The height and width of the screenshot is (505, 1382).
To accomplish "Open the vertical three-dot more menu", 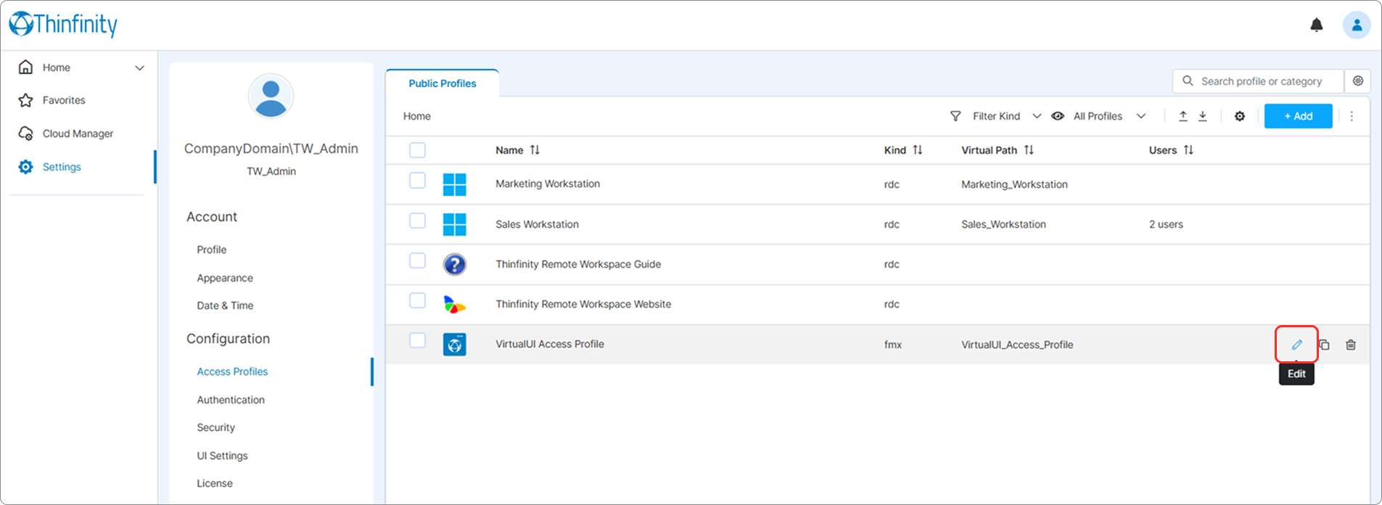I will coord(1352,116).
